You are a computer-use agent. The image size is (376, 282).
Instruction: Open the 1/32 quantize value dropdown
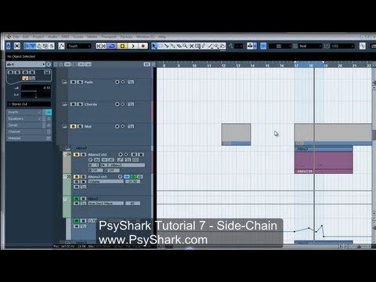(x=342, y=46)
